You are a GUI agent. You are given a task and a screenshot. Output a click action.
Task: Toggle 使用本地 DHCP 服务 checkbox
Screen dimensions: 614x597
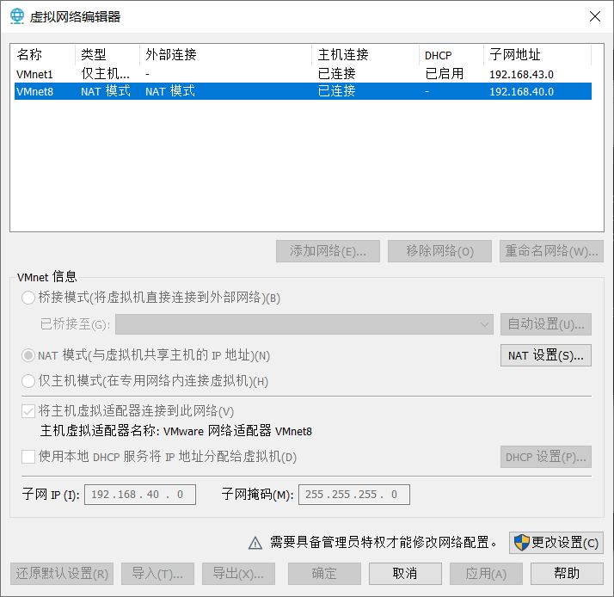coord(28,457)
